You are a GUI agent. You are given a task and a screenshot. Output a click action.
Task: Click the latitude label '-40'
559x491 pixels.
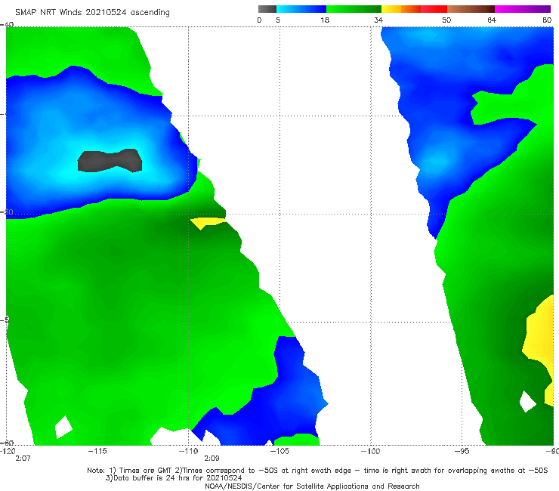(7, 25)
